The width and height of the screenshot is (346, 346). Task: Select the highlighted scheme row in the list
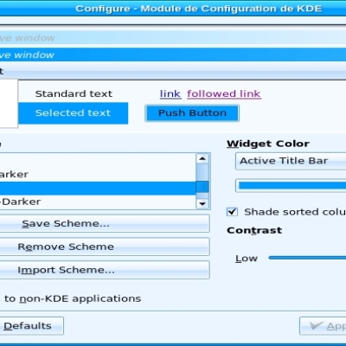(98, 188)
